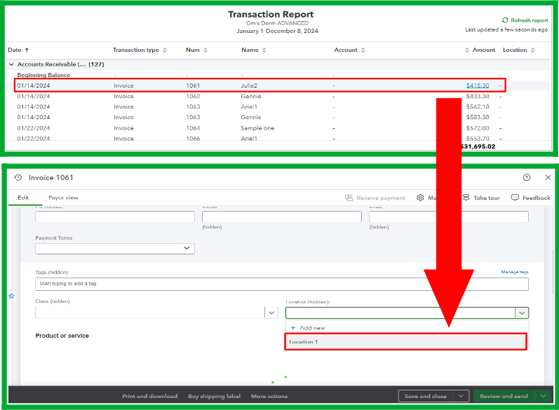Click Buy shipping label
The width and height of the screenshot is (559, 410).
coord(214,396)
